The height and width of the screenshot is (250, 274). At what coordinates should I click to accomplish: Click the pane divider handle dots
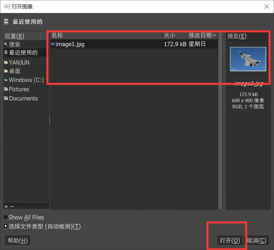(x=50, y=120)
